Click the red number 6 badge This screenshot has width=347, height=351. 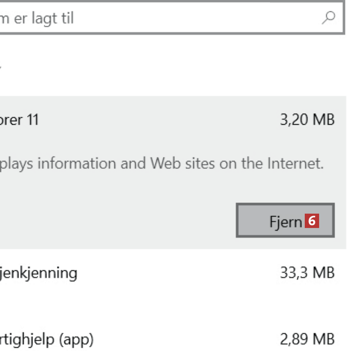click(x=312, y=221)
